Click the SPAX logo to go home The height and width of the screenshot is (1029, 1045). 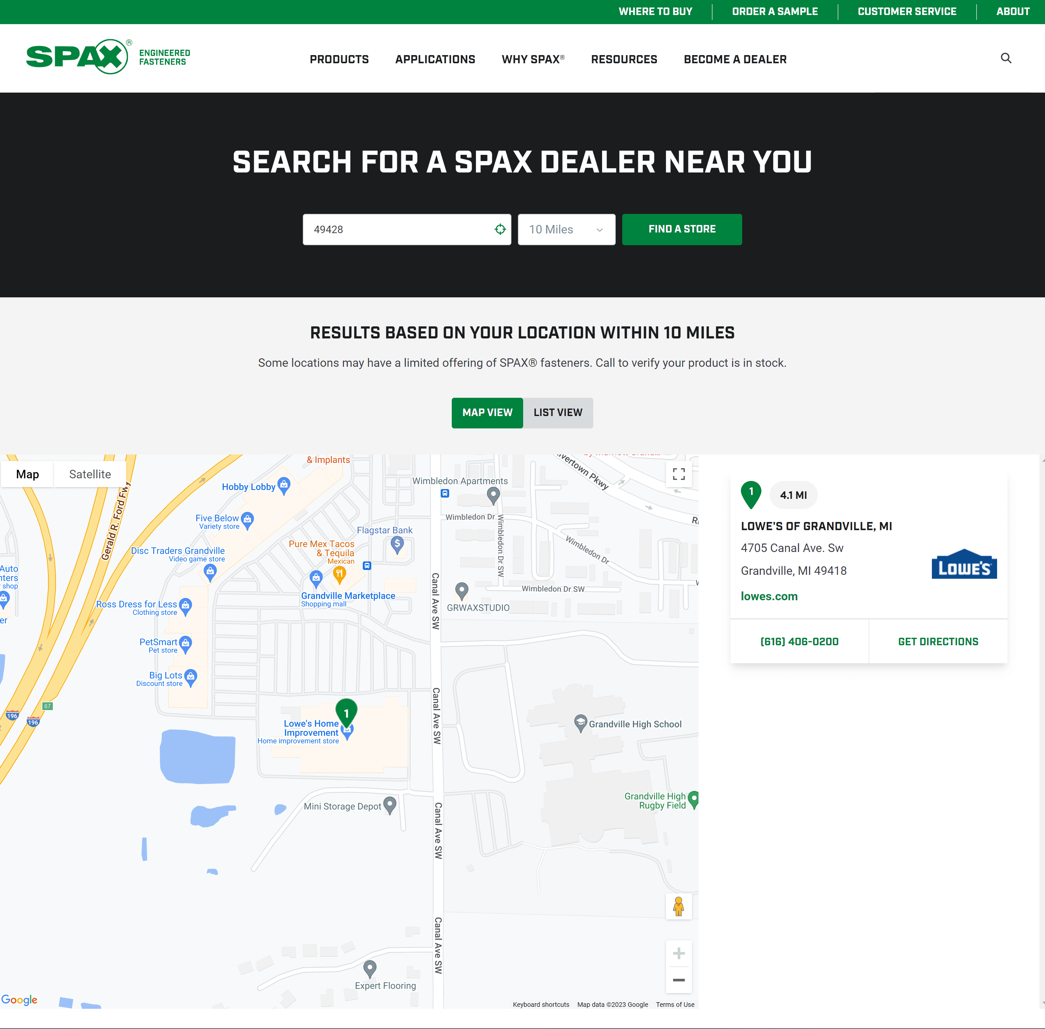[78, 57]
